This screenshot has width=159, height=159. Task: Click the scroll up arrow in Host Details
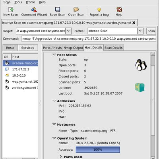153,54
